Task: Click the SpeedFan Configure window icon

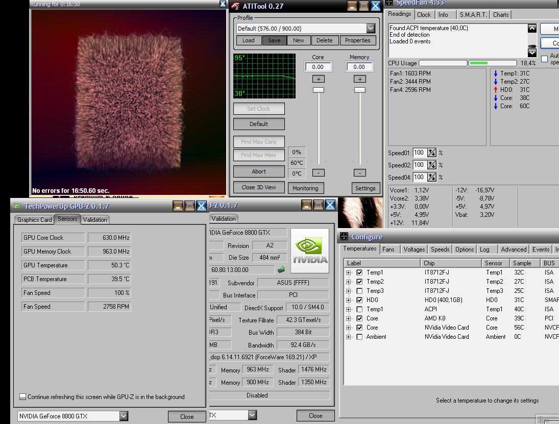Action: click(344, 237)
